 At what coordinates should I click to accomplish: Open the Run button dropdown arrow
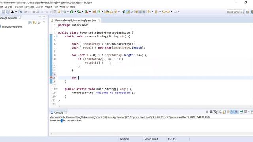[x=75, y=12]
